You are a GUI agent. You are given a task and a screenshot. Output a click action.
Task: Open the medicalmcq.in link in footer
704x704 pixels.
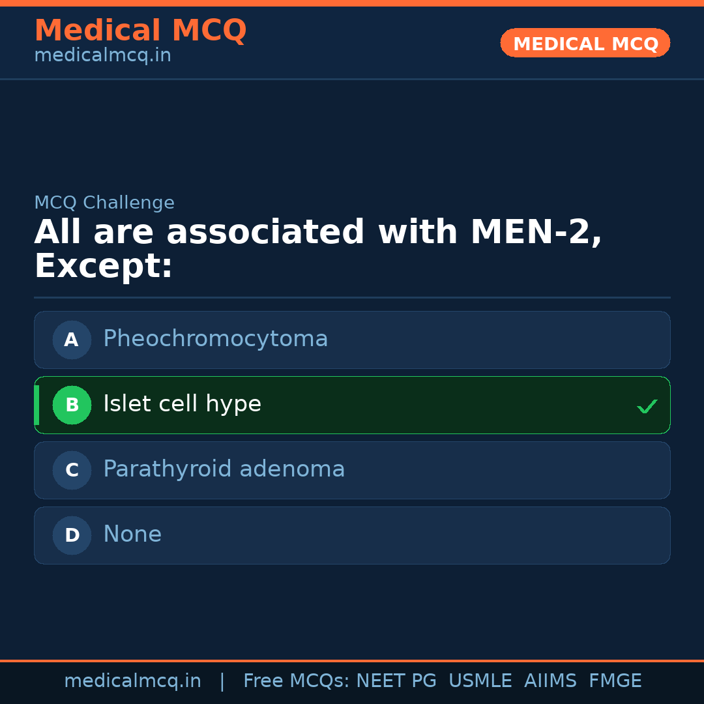coord(133,681)
